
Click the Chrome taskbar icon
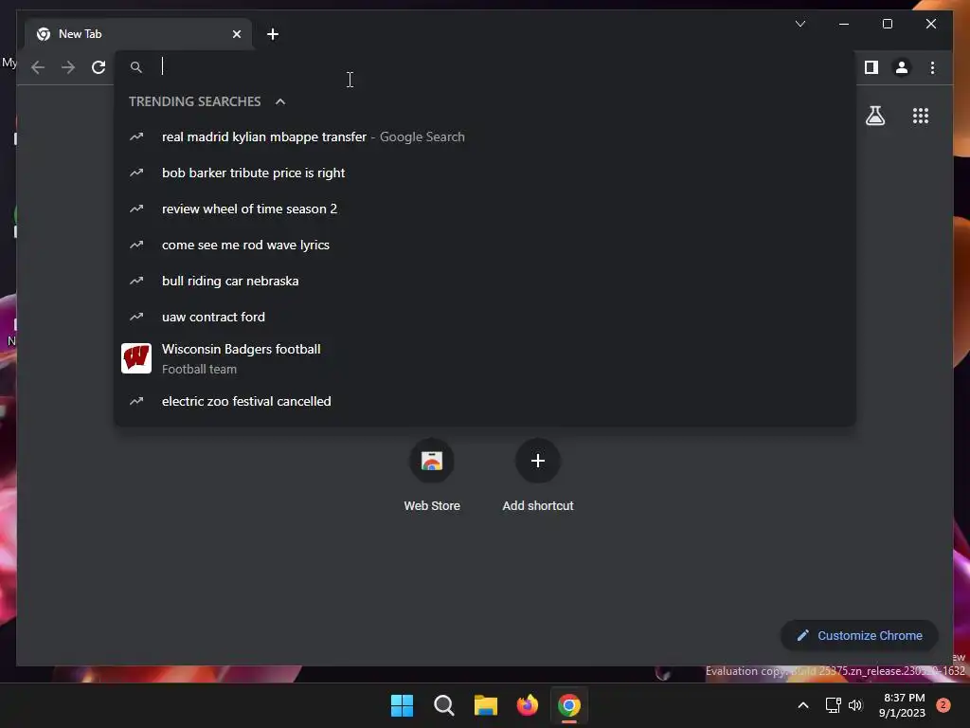tap(569, 705)
